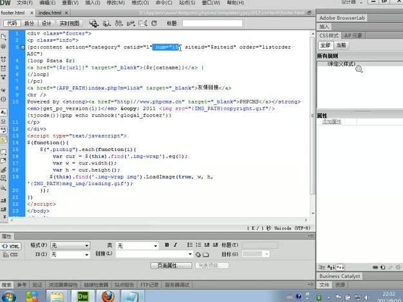Toggle the Live View (实时视图) button

[69, 22]
